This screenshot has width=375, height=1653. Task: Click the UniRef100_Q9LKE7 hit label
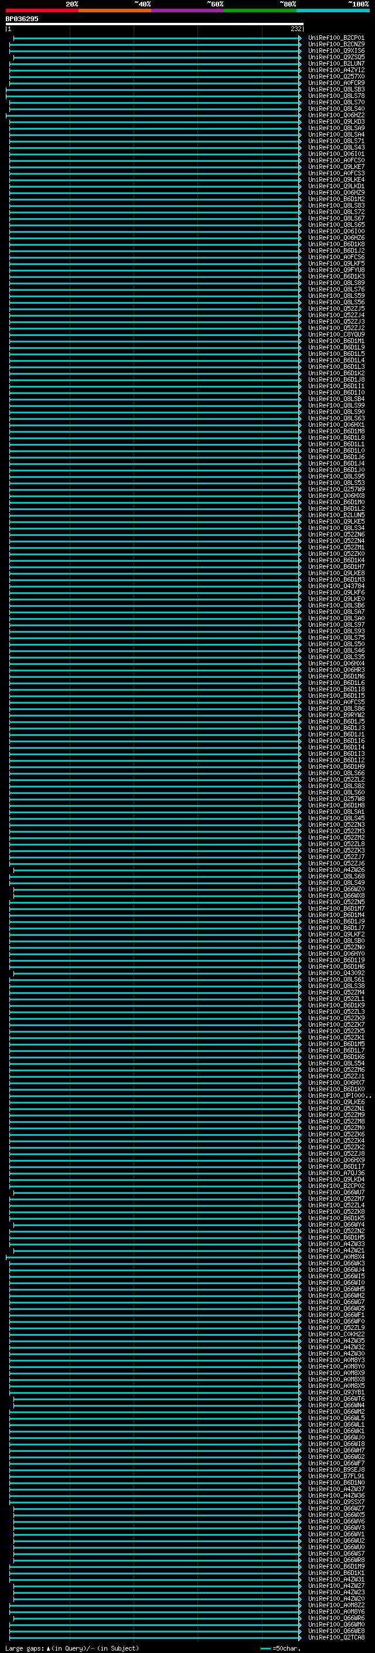[336, 167]
